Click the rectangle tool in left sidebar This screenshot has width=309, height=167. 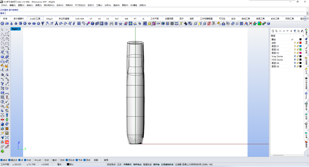click(7, 43)
